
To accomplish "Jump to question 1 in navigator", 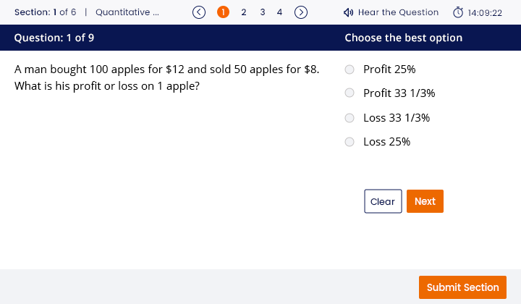I will click(223, 12).
